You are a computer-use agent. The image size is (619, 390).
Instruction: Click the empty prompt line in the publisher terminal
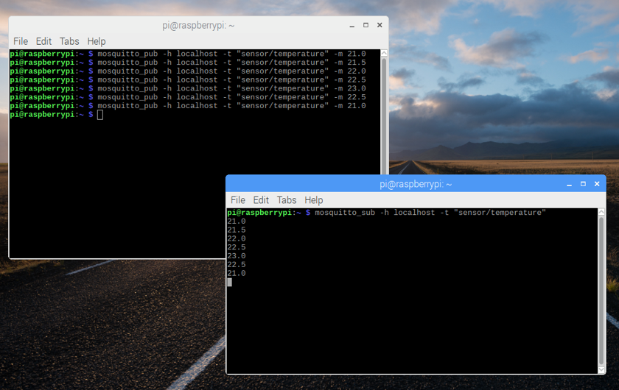tap(57, 114)
